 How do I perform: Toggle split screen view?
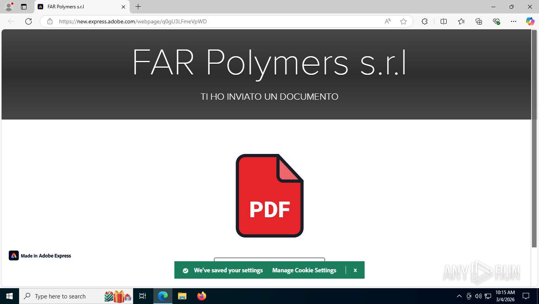click(x=443, y=21)
